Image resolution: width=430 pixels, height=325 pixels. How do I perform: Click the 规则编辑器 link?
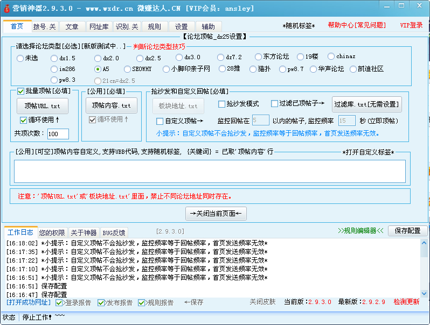(x=360, y=231)
